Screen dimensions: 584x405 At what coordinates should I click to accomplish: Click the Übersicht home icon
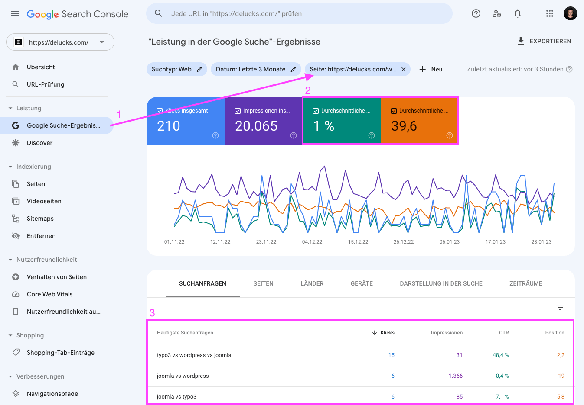16,67
